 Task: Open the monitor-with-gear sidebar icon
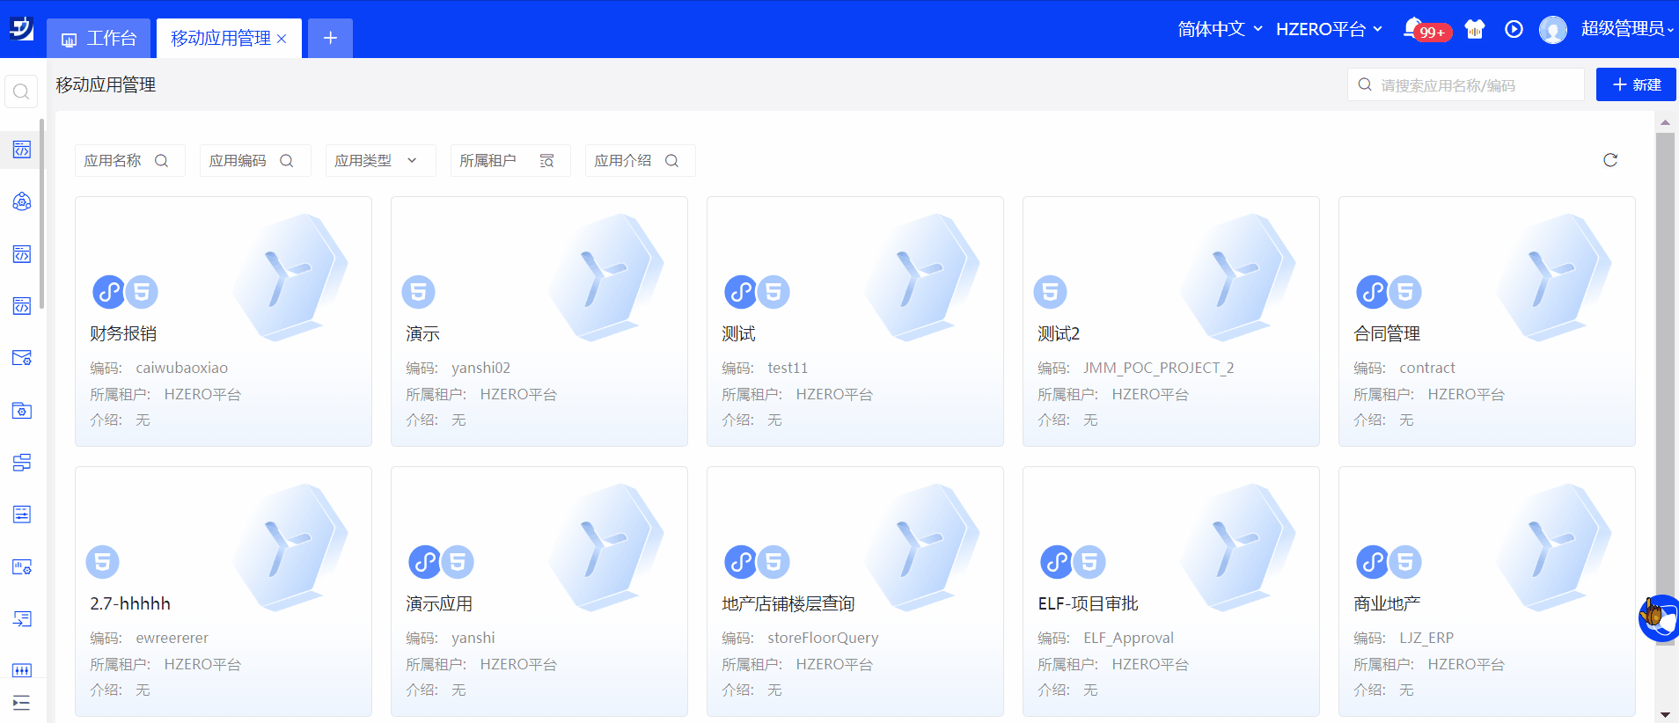coord(22,566)
